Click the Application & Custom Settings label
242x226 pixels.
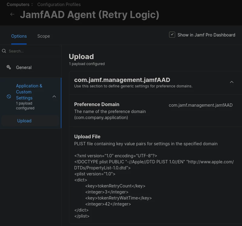coord(29,92)
